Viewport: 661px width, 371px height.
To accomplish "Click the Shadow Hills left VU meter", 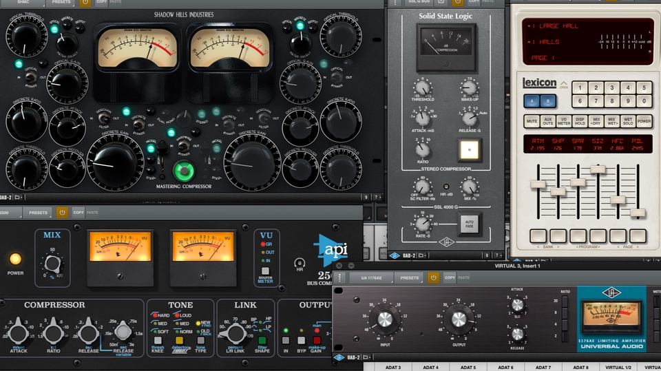I will (138, 48).
